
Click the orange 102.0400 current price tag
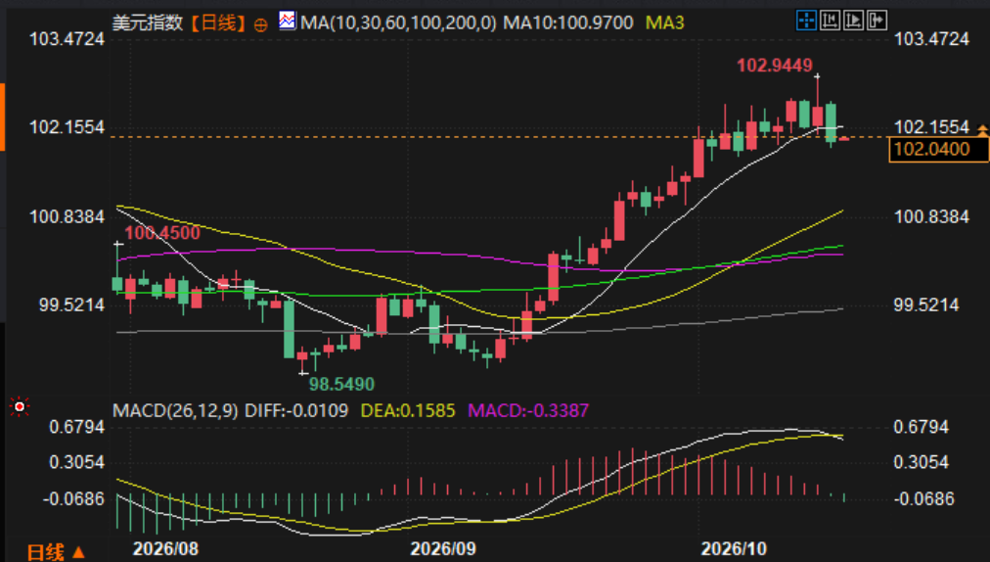click(938, 150)
